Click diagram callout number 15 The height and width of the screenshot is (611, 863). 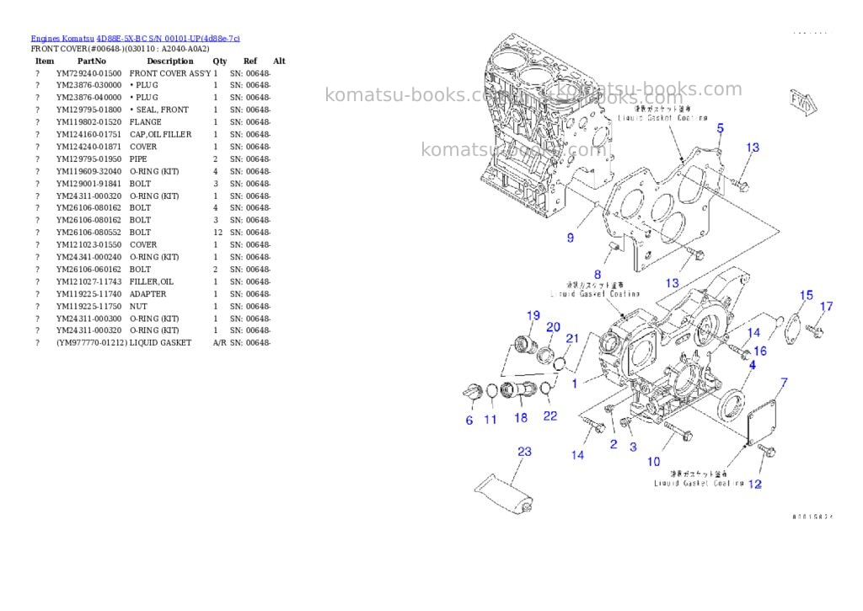coord(806,296)
